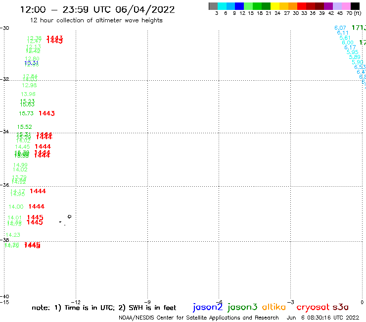Click the -40 latitude axis label

point(4,297)
